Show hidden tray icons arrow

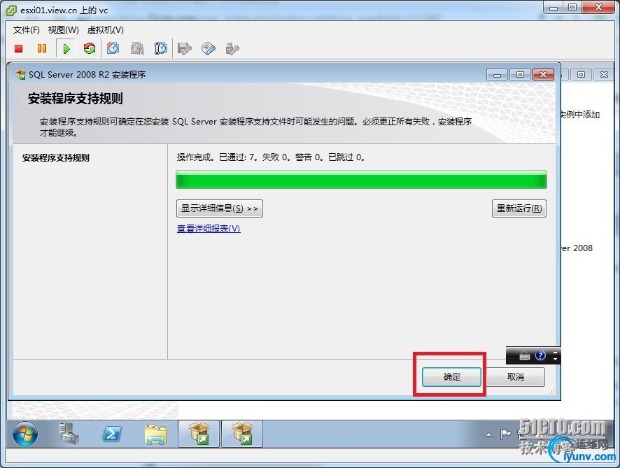point(488,434)
